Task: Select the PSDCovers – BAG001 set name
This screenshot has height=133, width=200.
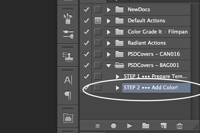Action: tap(154, 65)
